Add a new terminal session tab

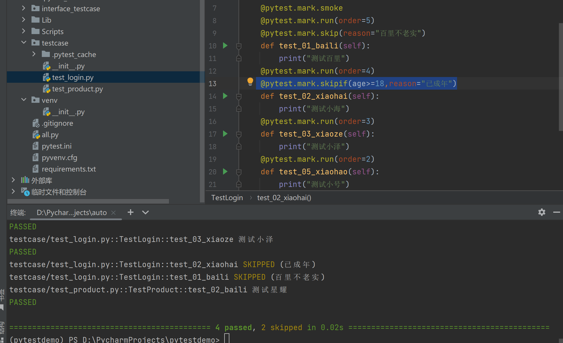[x=131, y=212]
